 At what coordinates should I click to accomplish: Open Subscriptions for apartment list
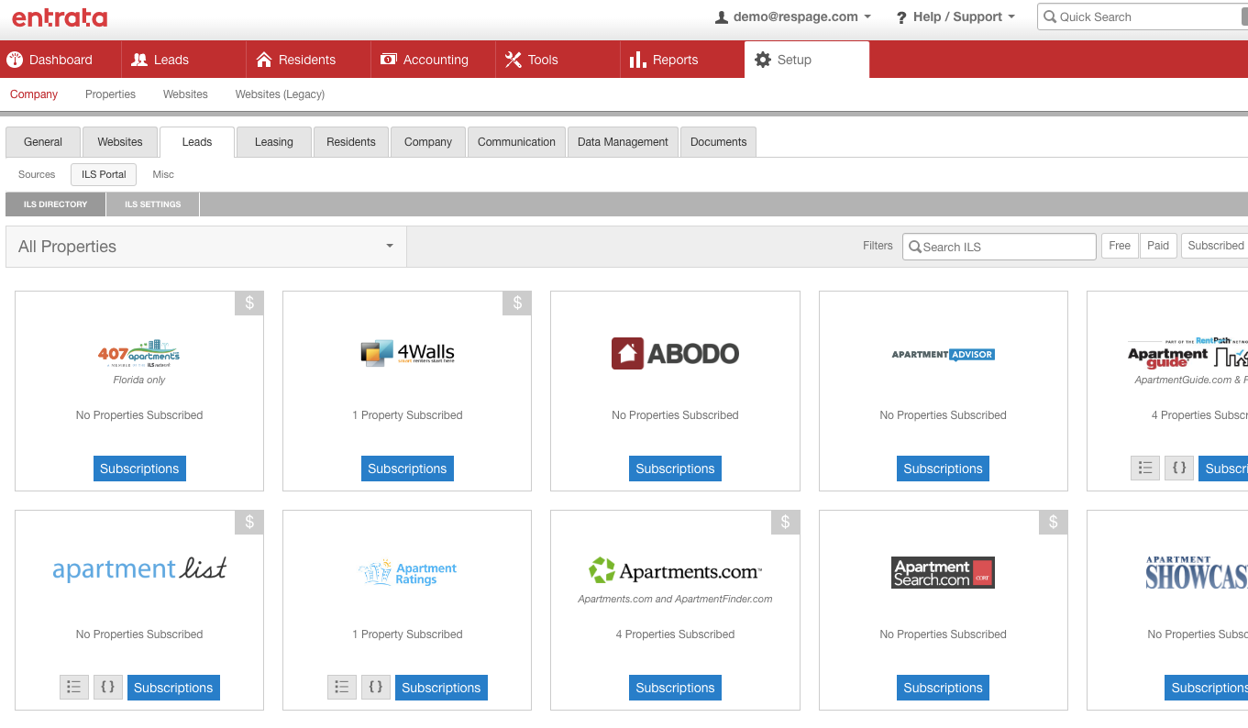[x=173, y=688]
